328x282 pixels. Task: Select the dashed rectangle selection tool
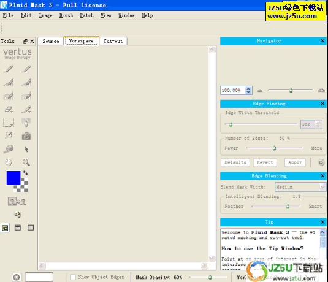point(9,123)
